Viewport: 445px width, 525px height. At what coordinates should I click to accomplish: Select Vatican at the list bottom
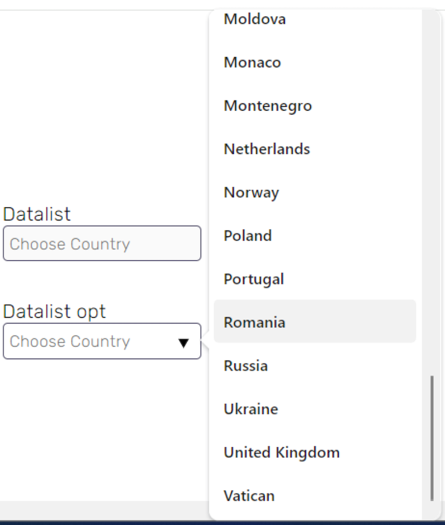[x=315, y=496]
